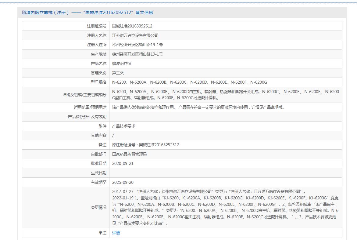This screenshot has width=357, height=240.
Task: Click expiry date 2025-09-20
Action: 123,182
